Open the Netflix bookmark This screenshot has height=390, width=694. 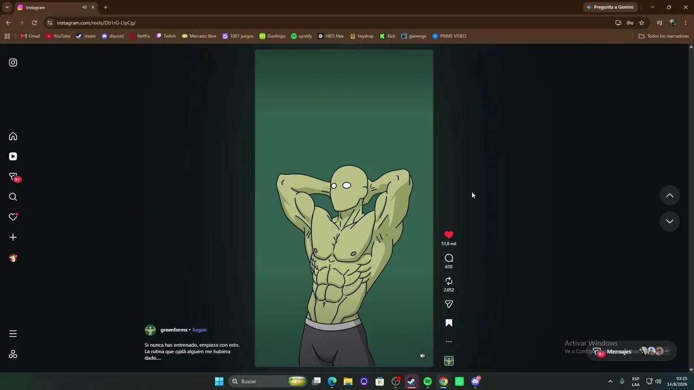(140, 36)
